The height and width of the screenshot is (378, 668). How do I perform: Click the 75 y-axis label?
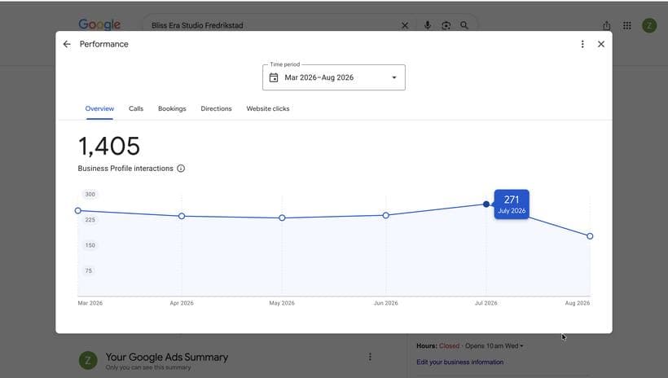[x=89, y=270]
